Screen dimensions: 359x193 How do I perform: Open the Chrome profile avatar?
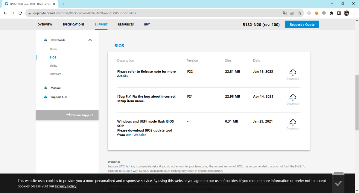coord(346,13)
